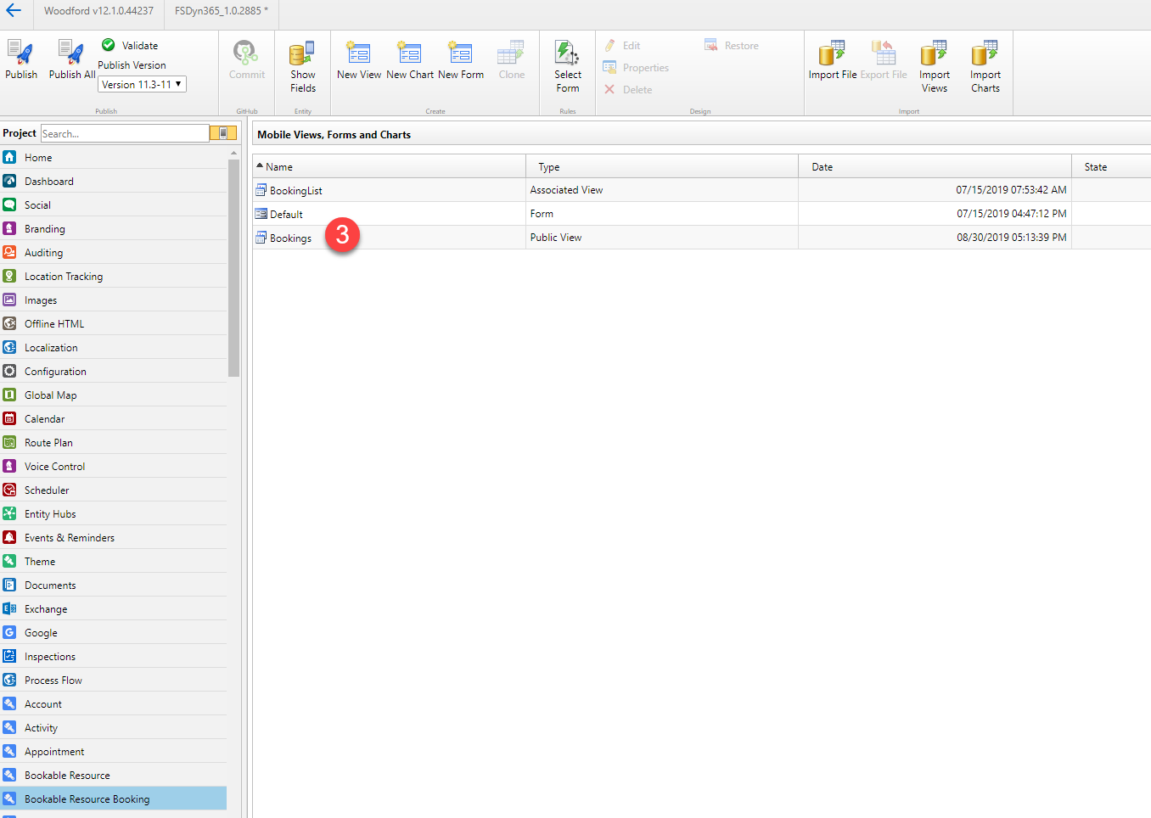
Task: Switch to the FSDyn365_1.0.2885 tab
Action: pos(221,11)
